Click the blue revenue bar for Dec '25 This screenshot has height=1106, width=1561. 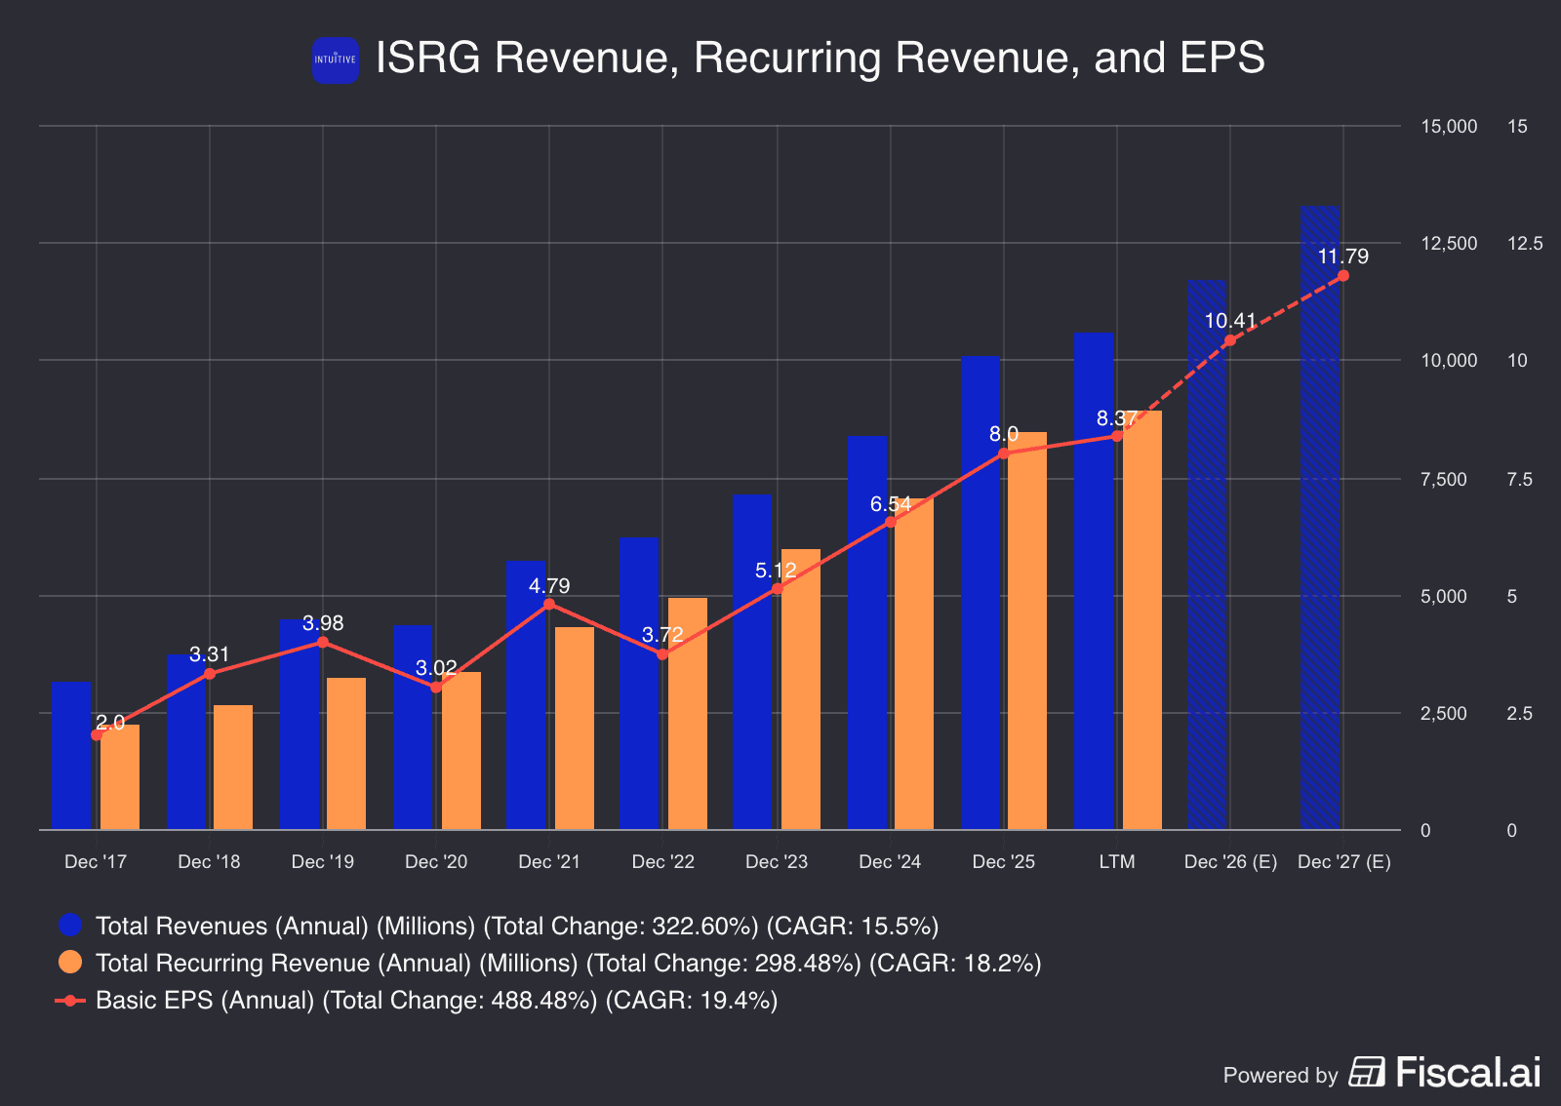(x=981, y=593)
